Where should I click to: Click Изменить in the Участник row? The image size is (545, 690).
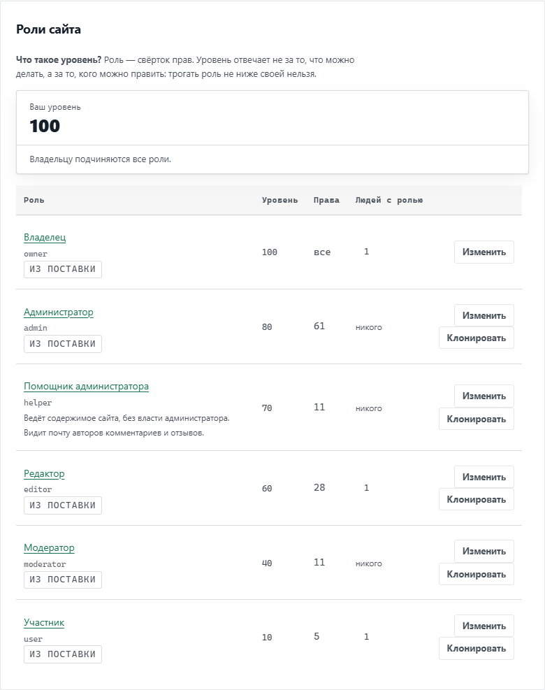pyautogui.click(x=484, y=626)
